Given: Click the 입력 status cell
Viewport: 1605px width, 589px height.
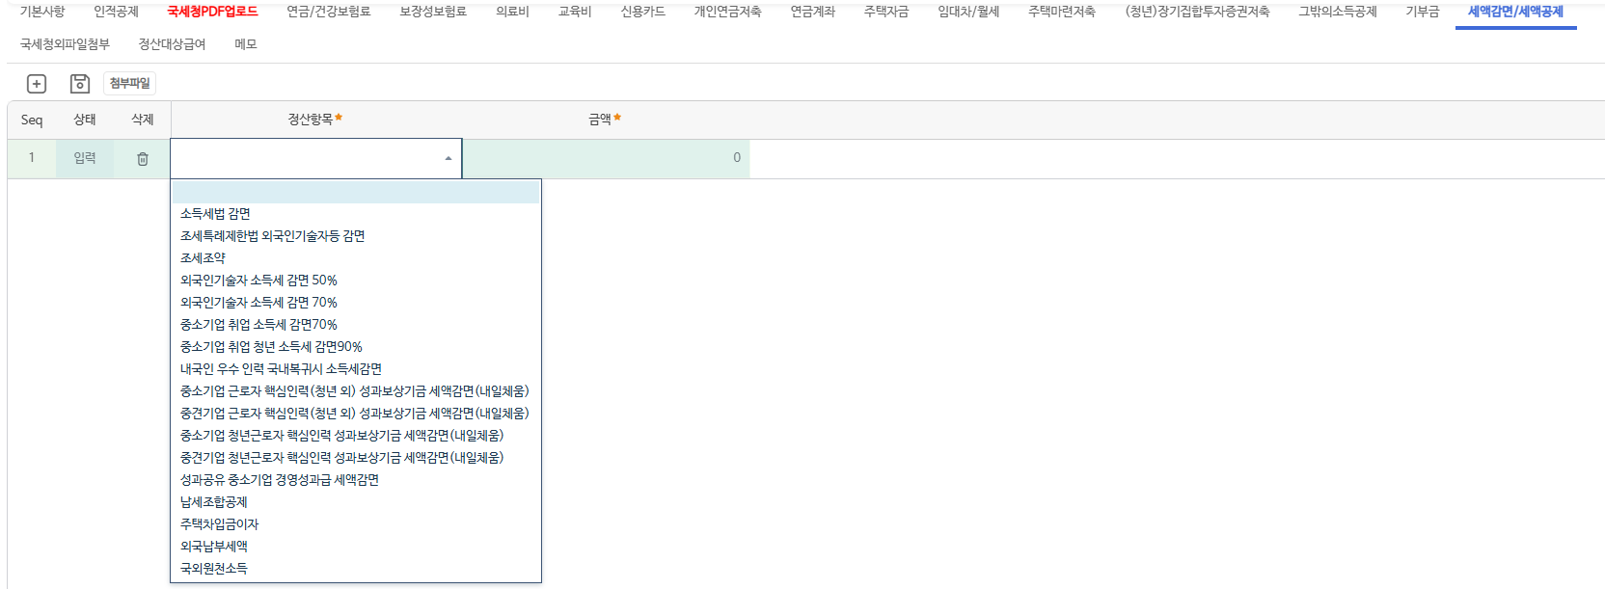Looking at the screenshot, I should coord(85,159).
